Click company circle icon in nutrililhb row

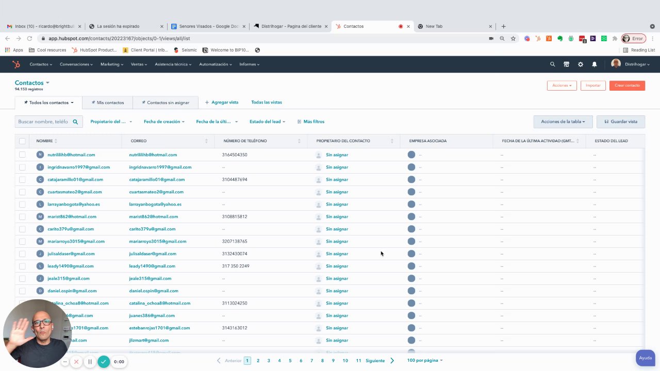tap(411, 155)
